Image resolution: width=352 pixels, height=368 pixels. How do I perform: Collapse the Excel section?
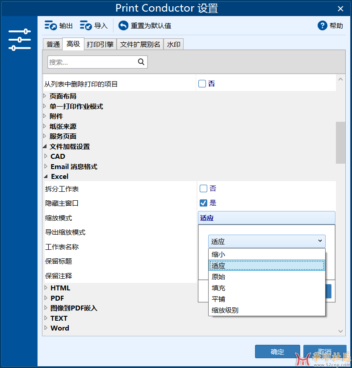click(46, 176)
